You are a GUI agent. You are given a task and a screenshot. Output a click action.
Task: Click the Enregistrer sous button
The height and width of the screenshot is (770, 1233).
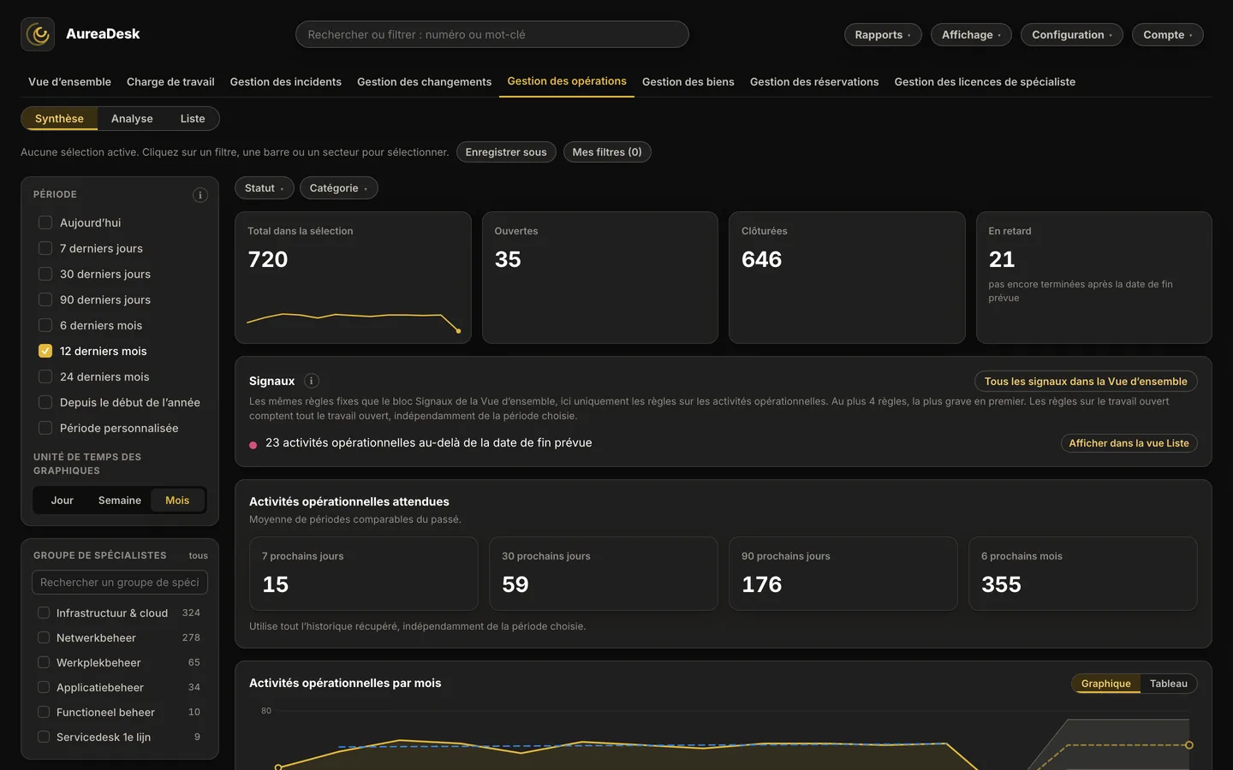point(506,152)
